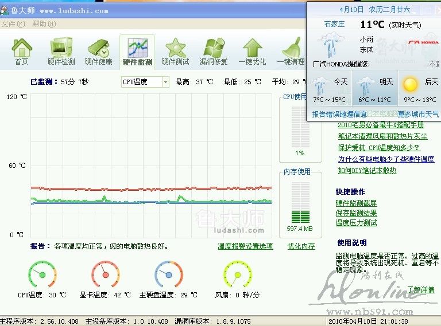Open the 笔记本清理风扇和散热片灰尘 link
Viewport: 441px width, 326px height.
(382, 136)
